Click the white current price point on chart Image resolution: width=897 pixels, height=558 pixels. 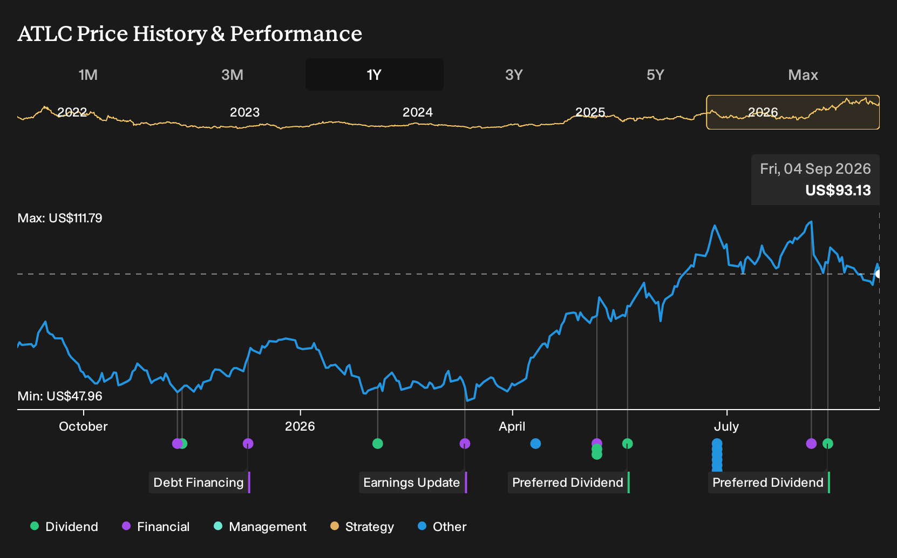pyautogui.click(x=878, y=274)
